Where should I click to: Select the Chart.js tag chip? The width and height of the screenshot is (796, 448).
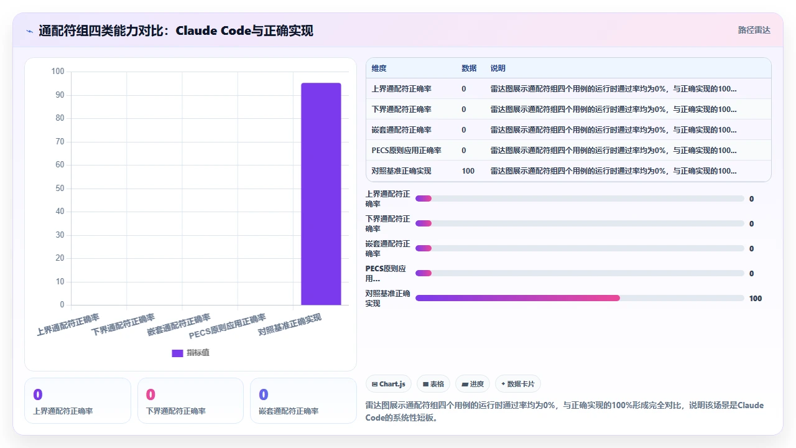click(x=388, y=384)
